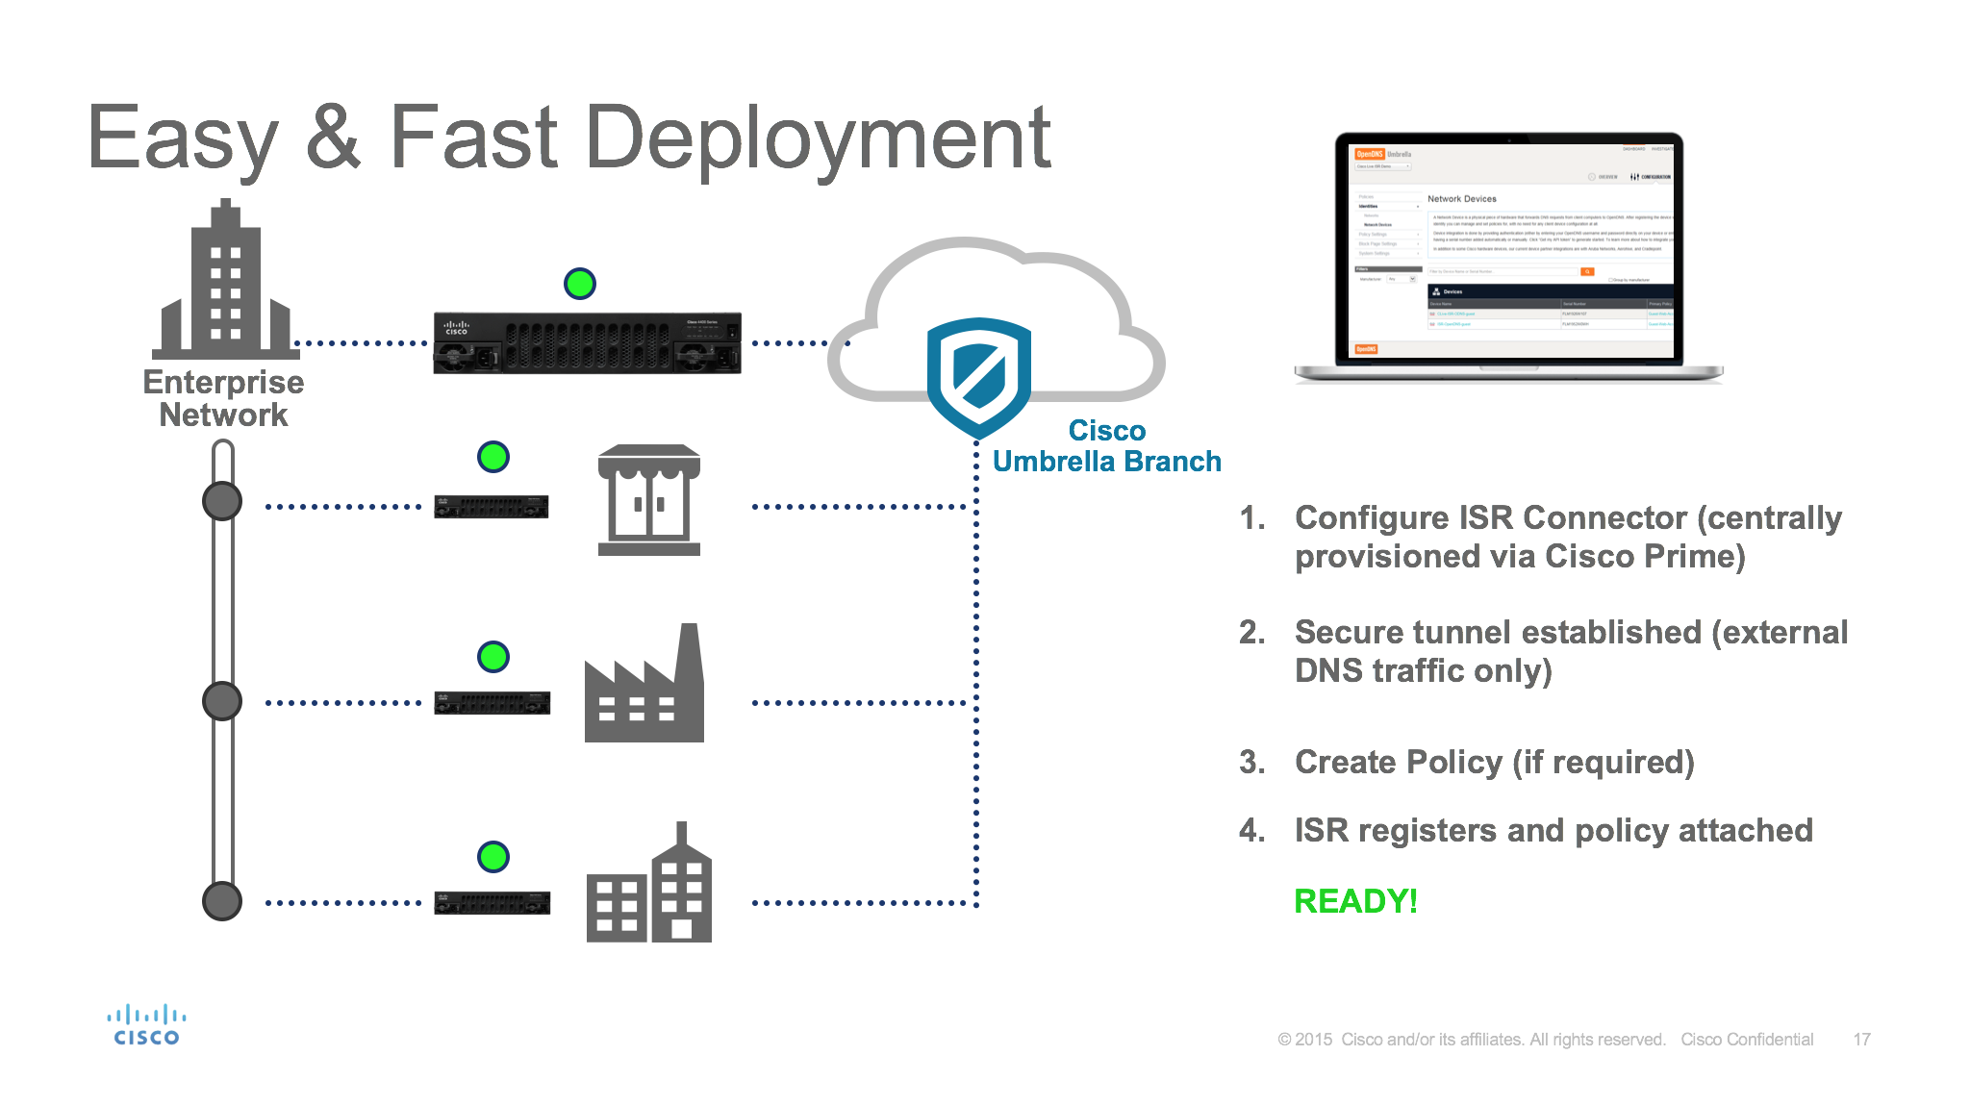1970x1106 pixels.
Task: Click the green READY! text
Action: tap(1355, 901)
